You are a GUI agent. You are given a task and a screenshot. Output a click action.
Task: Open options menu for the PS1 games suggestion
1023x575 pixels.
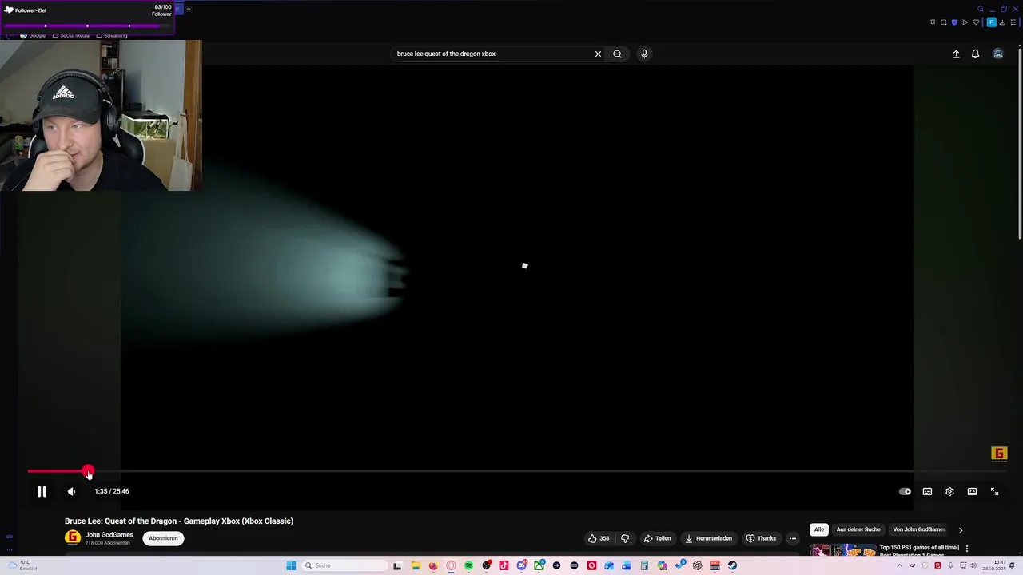pyautogui.click(x=966, y=549)
